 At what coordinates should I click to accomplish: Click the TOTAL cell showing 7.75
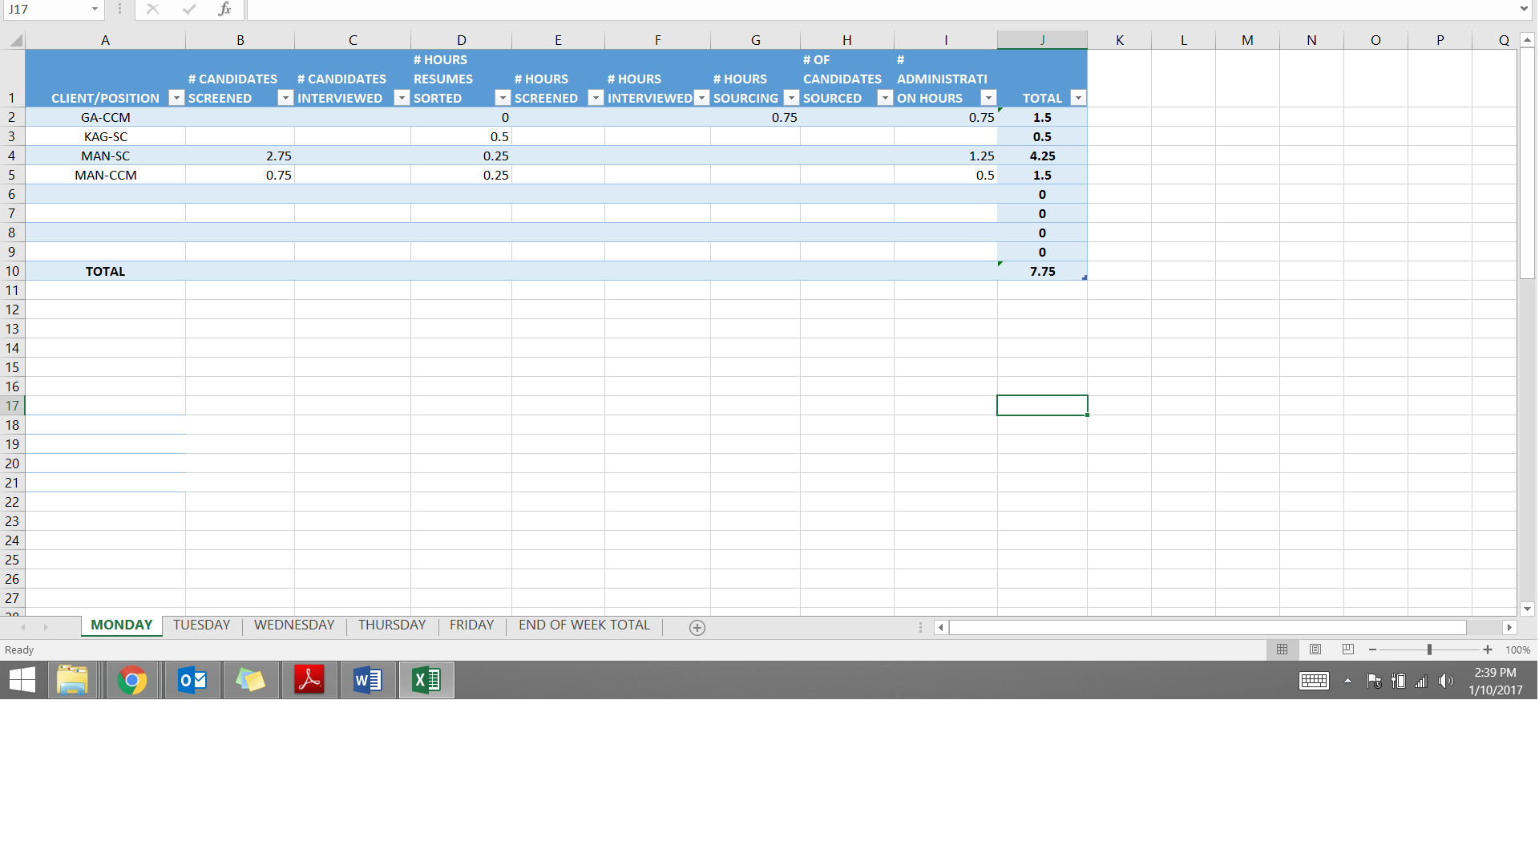coord(1042,271)
